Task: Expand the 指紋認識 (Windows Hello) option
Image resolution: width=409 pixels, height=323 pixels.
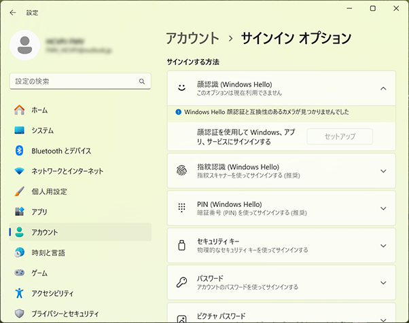Action: click(383, 170)
